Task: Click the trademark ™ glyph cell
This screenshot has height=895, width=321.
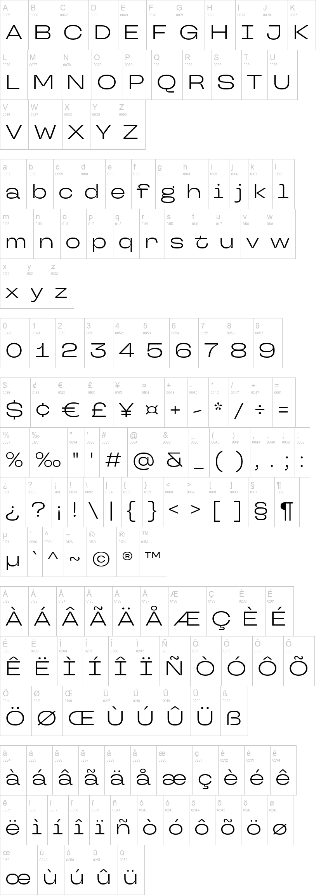Action: (x=153, y=552)
